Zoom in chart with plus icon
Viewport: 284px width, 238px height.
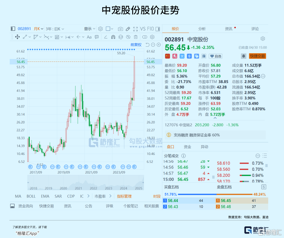point(159,45)
